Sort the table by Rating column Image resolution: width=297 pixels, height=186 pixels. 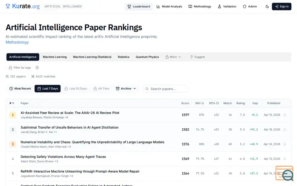[x=241, y=103]
